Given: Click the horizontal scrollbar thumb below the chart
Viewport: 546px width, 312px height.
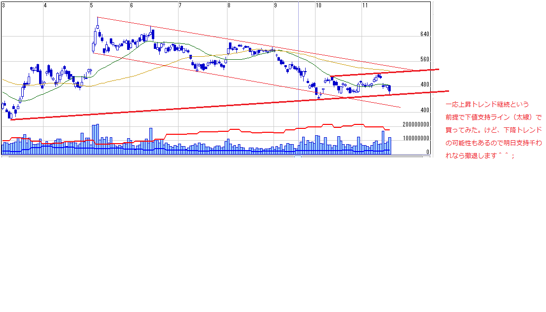Looking at the screenshot, I should coord(298,157).
